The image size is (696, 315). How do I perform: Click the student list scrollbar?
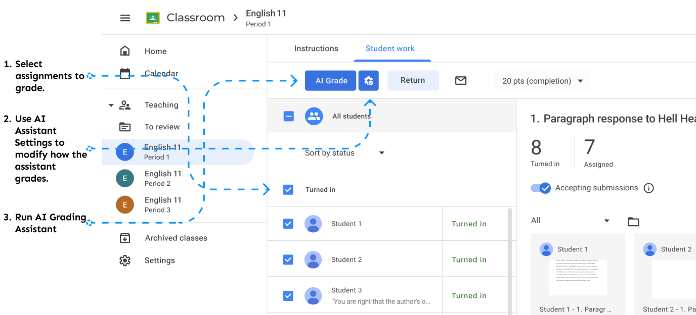click(x=509, y=261)
